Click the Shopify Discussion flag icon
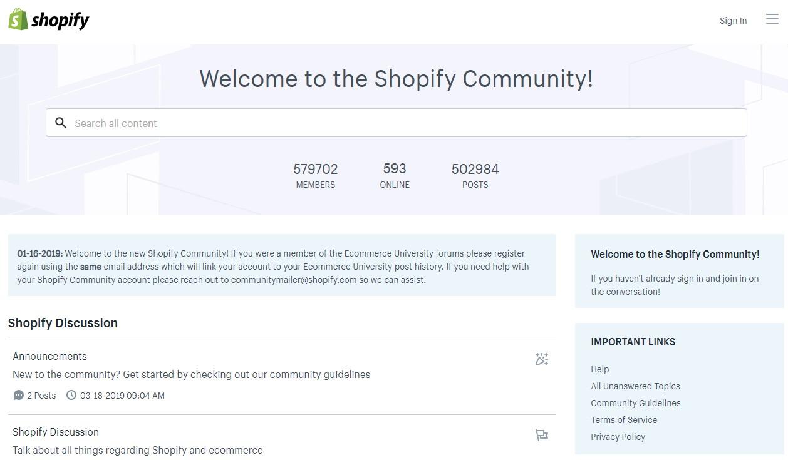The height and width of the screenshot is (460, 788). coord(542,435)
